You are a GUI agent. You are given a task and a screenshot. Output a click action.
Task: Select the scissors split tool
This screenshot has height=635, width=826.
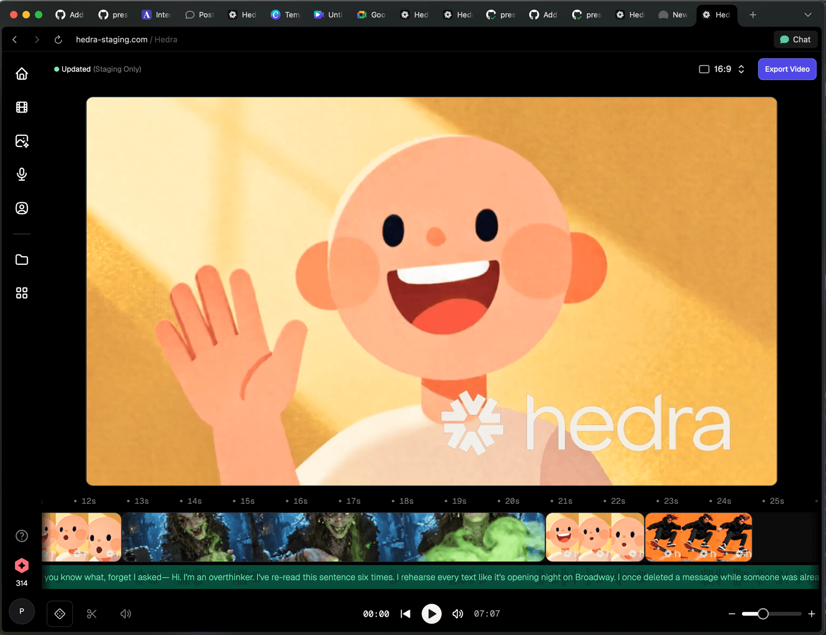[x=92, y=614]
